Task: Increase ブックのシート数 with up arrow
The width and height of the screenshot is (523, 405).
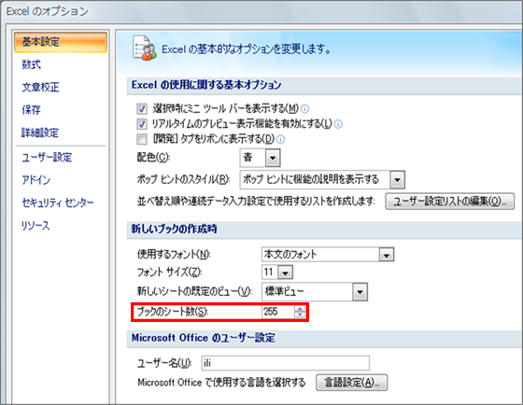Action: (300, 309)
